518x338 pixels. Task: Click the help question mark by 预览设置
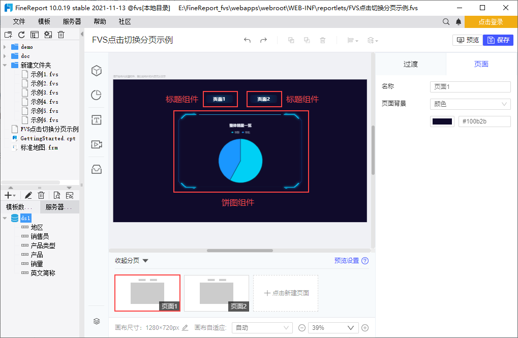[x=365, y=261]
